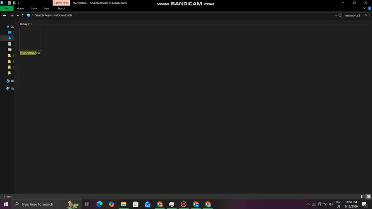Expand the address bar history dropdown
This screenshot has height=209, width=372.
click(336, 15)
